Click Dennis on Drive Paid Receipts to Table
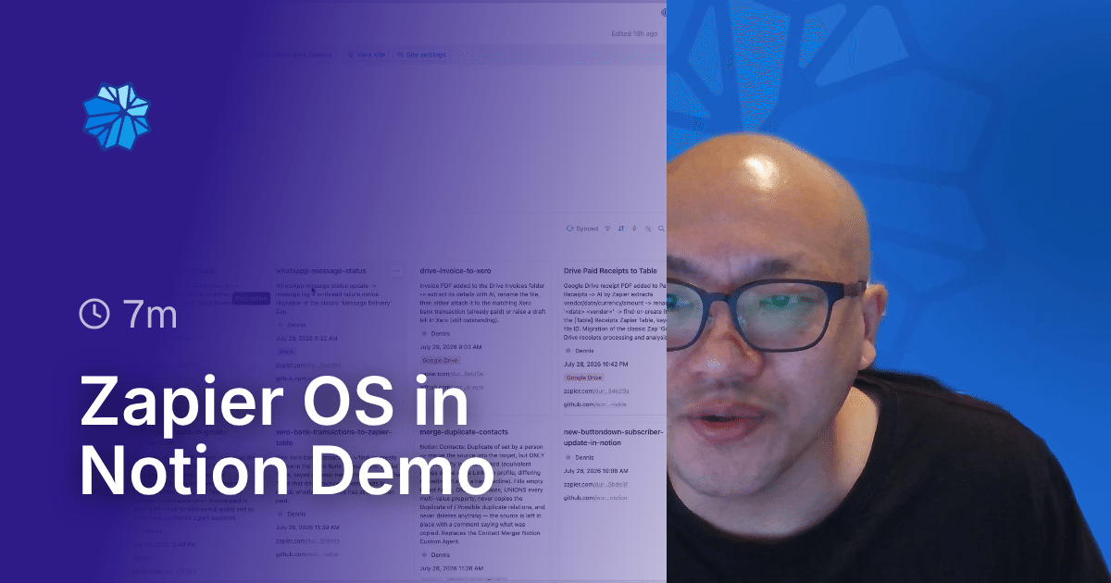This screenshot has width=1111, height=583. (x=580, y=351)
